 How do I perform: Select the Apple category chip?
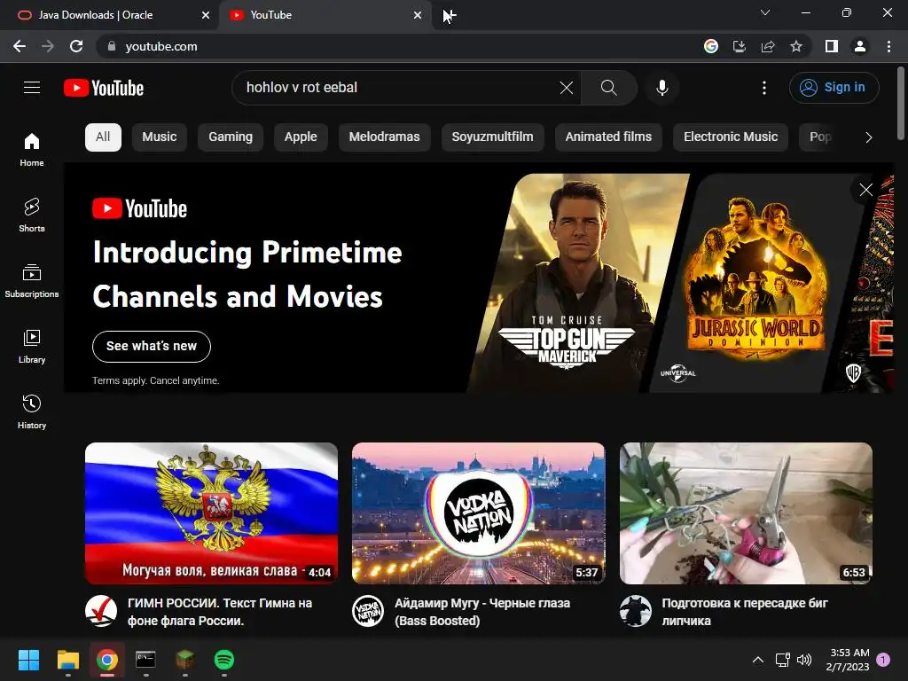click(x=301, y=137)
